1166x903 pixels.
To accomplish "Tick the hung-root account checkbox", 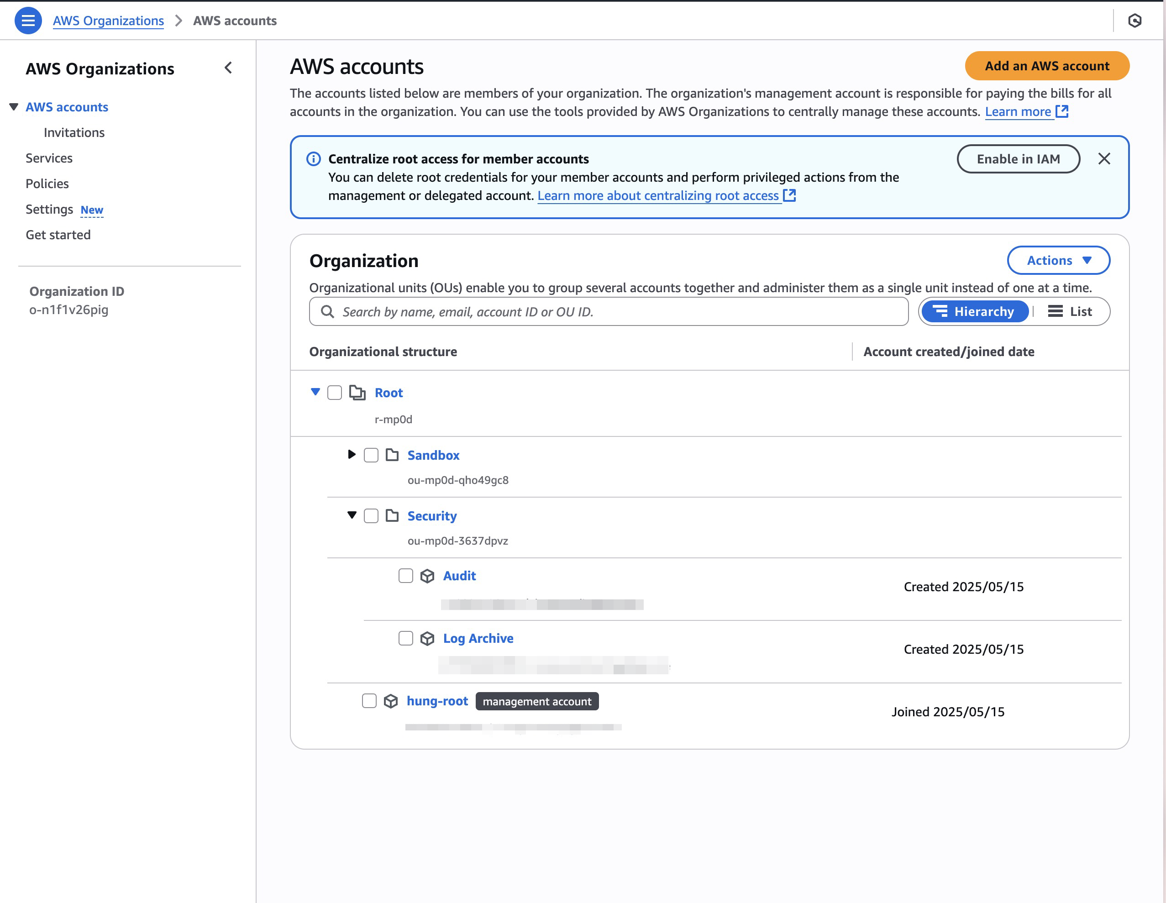I will coord(369,701).
